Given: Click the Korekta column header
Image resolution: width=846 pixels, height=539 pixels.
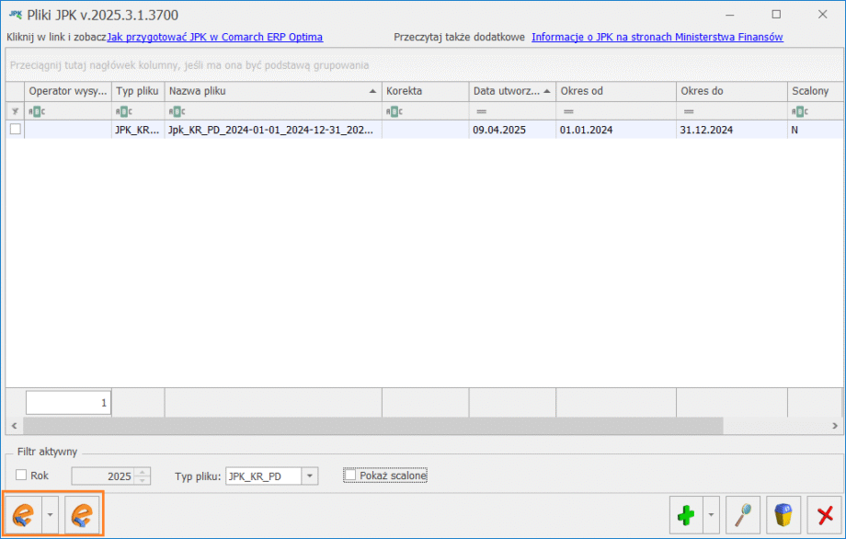Looking at the screenshot, I should (425, 91).
